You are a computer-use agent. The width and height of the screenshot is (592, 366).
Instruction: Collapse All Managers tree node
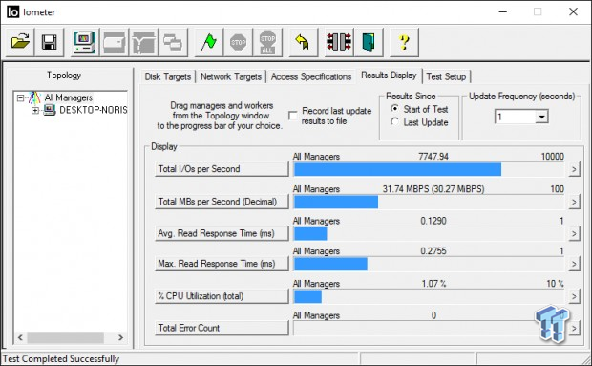point(20,98)
